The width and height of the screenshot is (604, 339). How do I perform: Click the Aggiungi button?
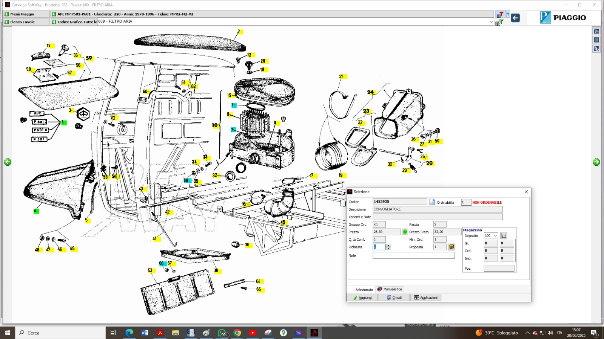[x=362, y=298]
